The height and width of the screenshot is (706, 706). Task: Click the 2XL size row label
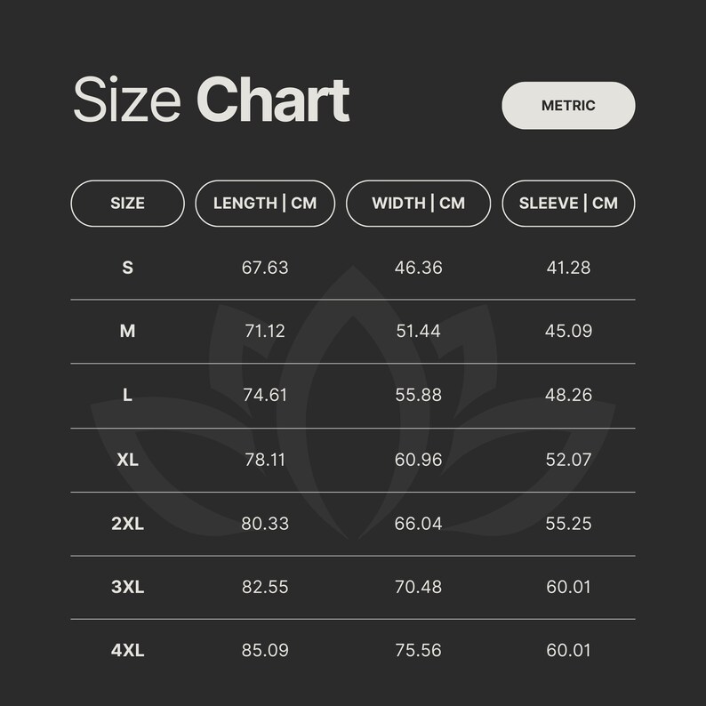point(127,524)
